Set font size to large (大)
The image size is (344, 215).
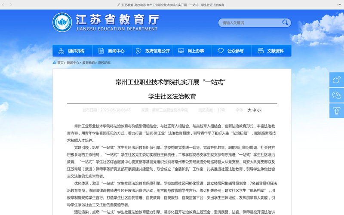tap(249, 110)
